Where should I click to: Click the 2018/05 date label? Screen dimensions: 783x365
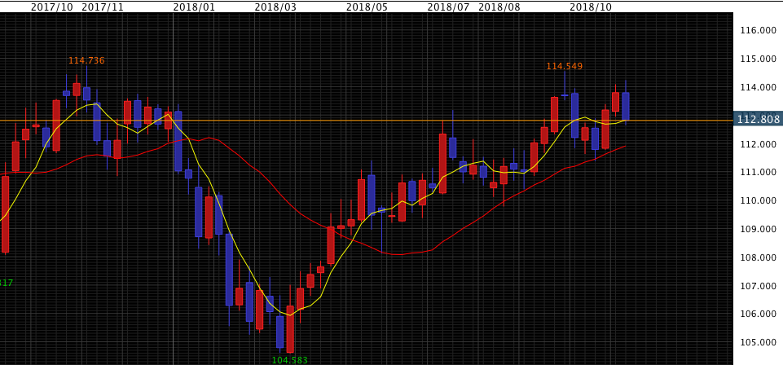[368, 7]
